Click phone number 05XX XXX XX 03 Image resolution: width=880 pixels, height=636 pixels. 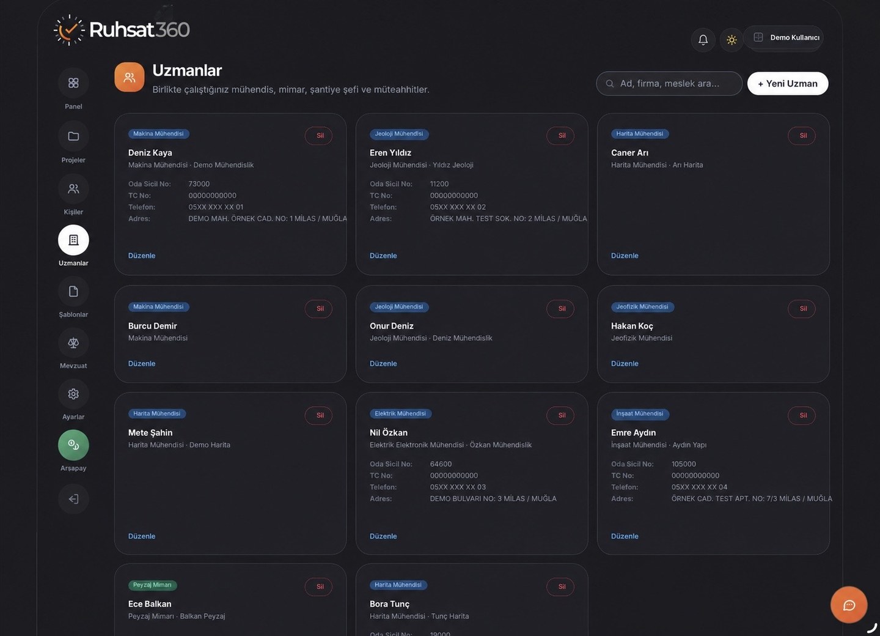click(458, 487)
